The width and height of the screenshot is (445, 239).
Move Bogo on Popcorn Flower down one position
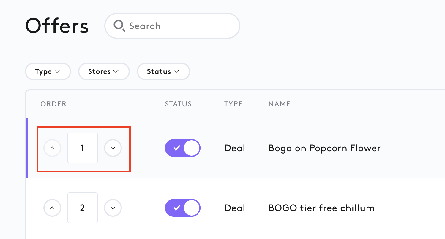point(113,148)
